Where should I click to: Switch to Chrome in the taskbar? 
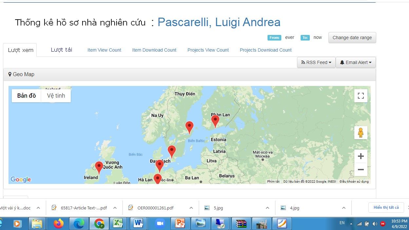tap(99, 223)
